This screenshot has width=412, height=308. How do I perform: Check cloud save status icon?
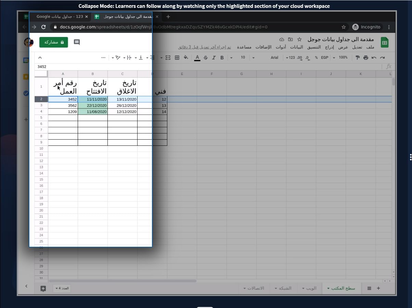pos(282,39)
